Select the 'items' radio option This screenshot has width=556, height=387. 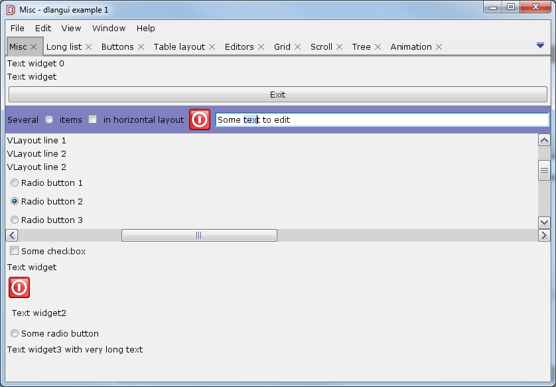(49, 119)
